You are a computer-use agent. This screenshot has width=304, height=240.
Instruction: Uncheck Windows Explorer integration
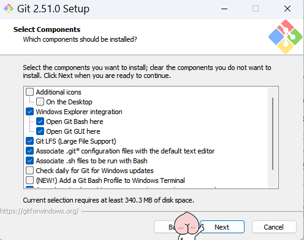click(29, 112)
